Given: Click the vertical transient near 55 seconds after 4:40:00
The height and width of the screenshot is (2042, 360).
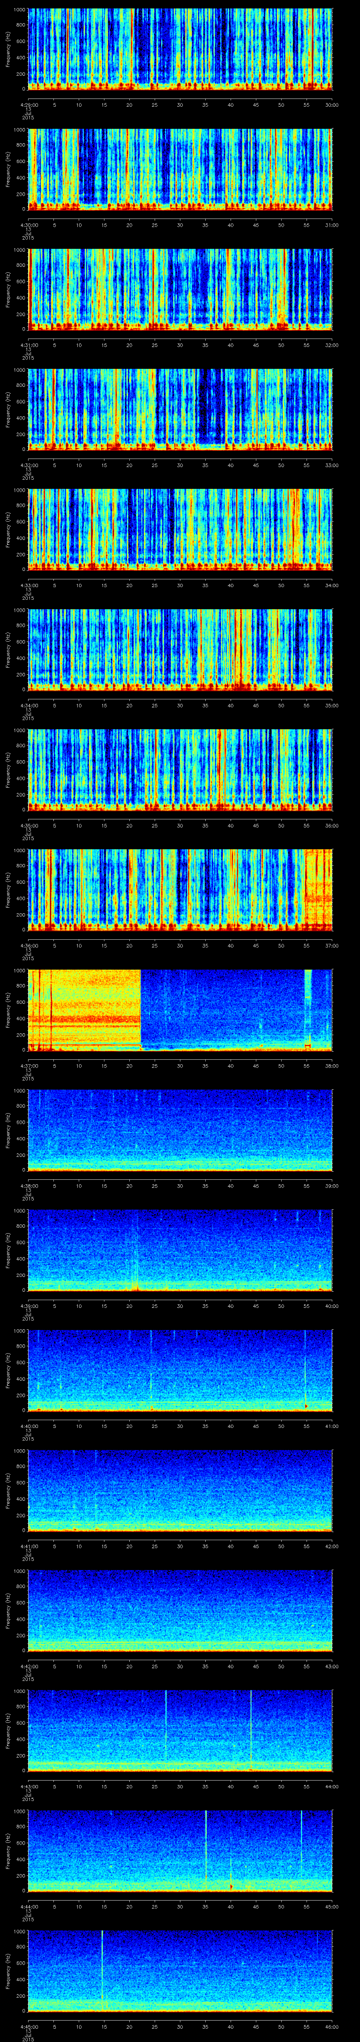Looking at the screenshot, I should [306, 1370].
